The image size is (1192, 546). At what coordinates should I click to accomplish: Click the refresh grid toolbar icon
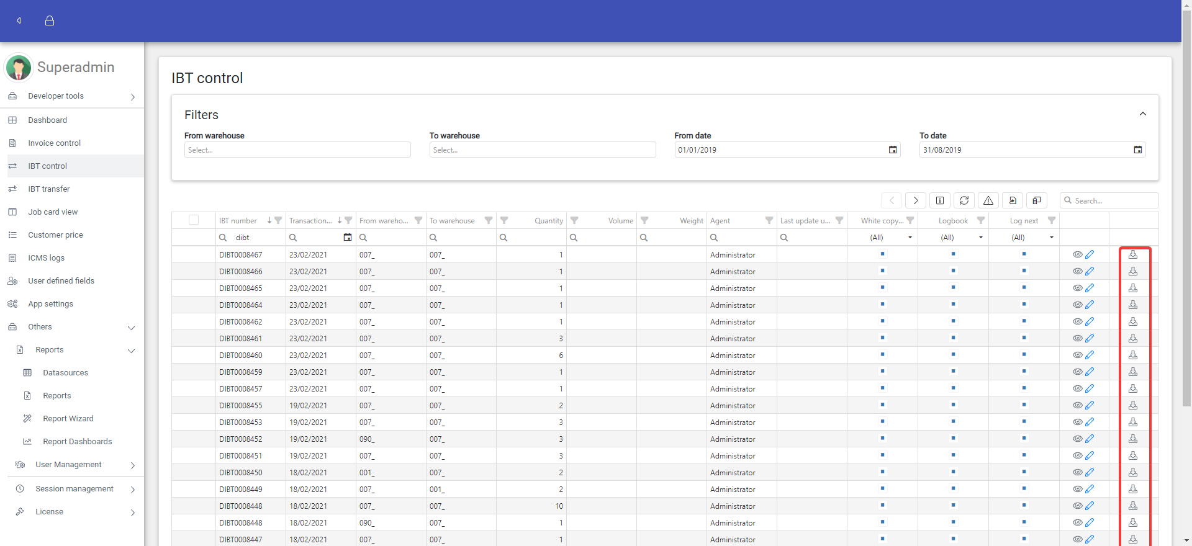click(964, 200)
